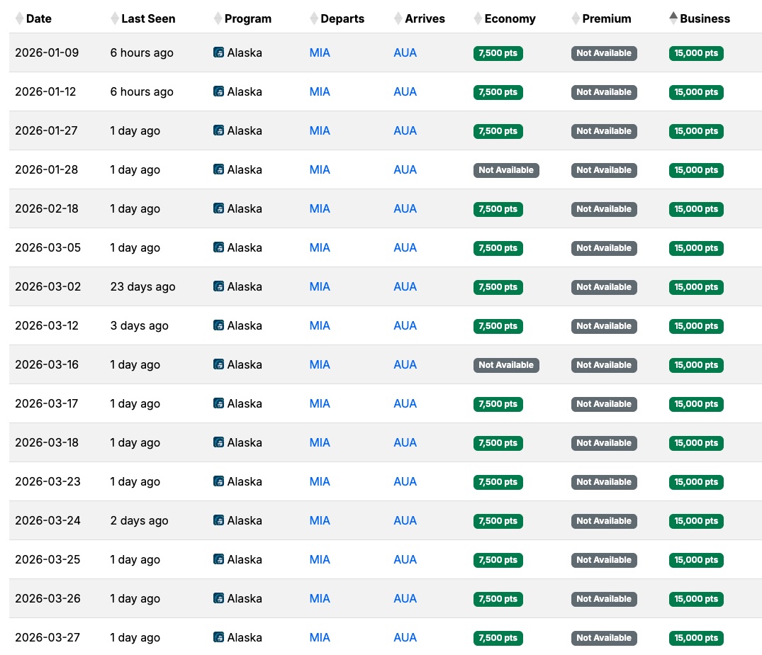Select 15,000 pts Business badge for 2026-01-27
The image size is (762, 655).
point(696,131)
